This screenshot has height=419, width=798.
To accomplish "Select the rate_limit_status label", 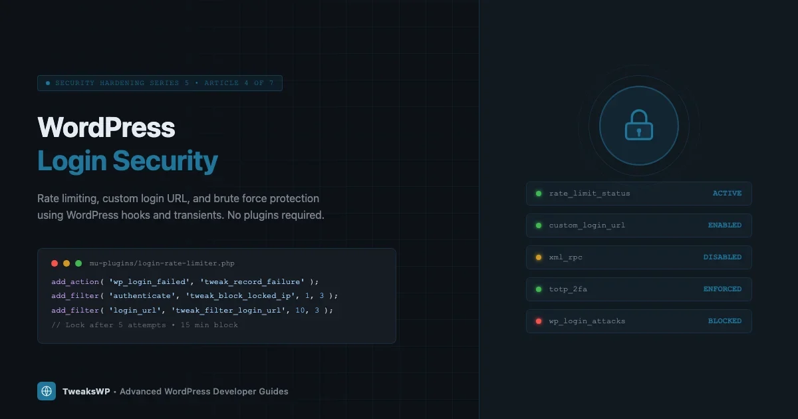I will pos(589,194).
